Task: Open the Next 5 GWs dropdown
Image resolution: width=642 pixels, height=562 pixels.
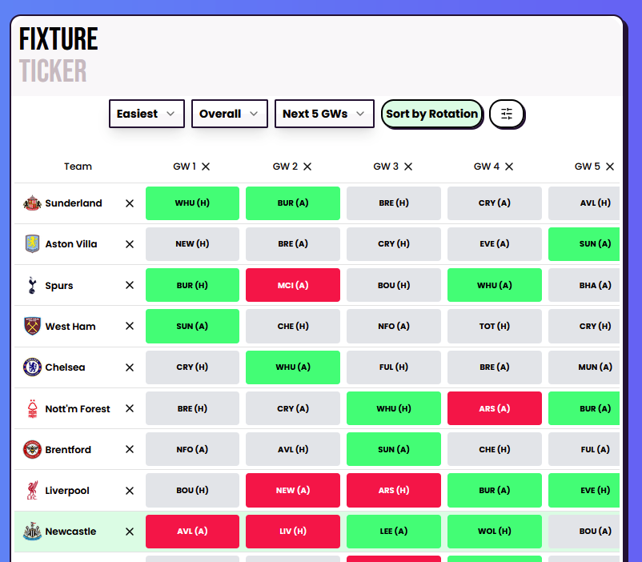Action: coord(324,114)
